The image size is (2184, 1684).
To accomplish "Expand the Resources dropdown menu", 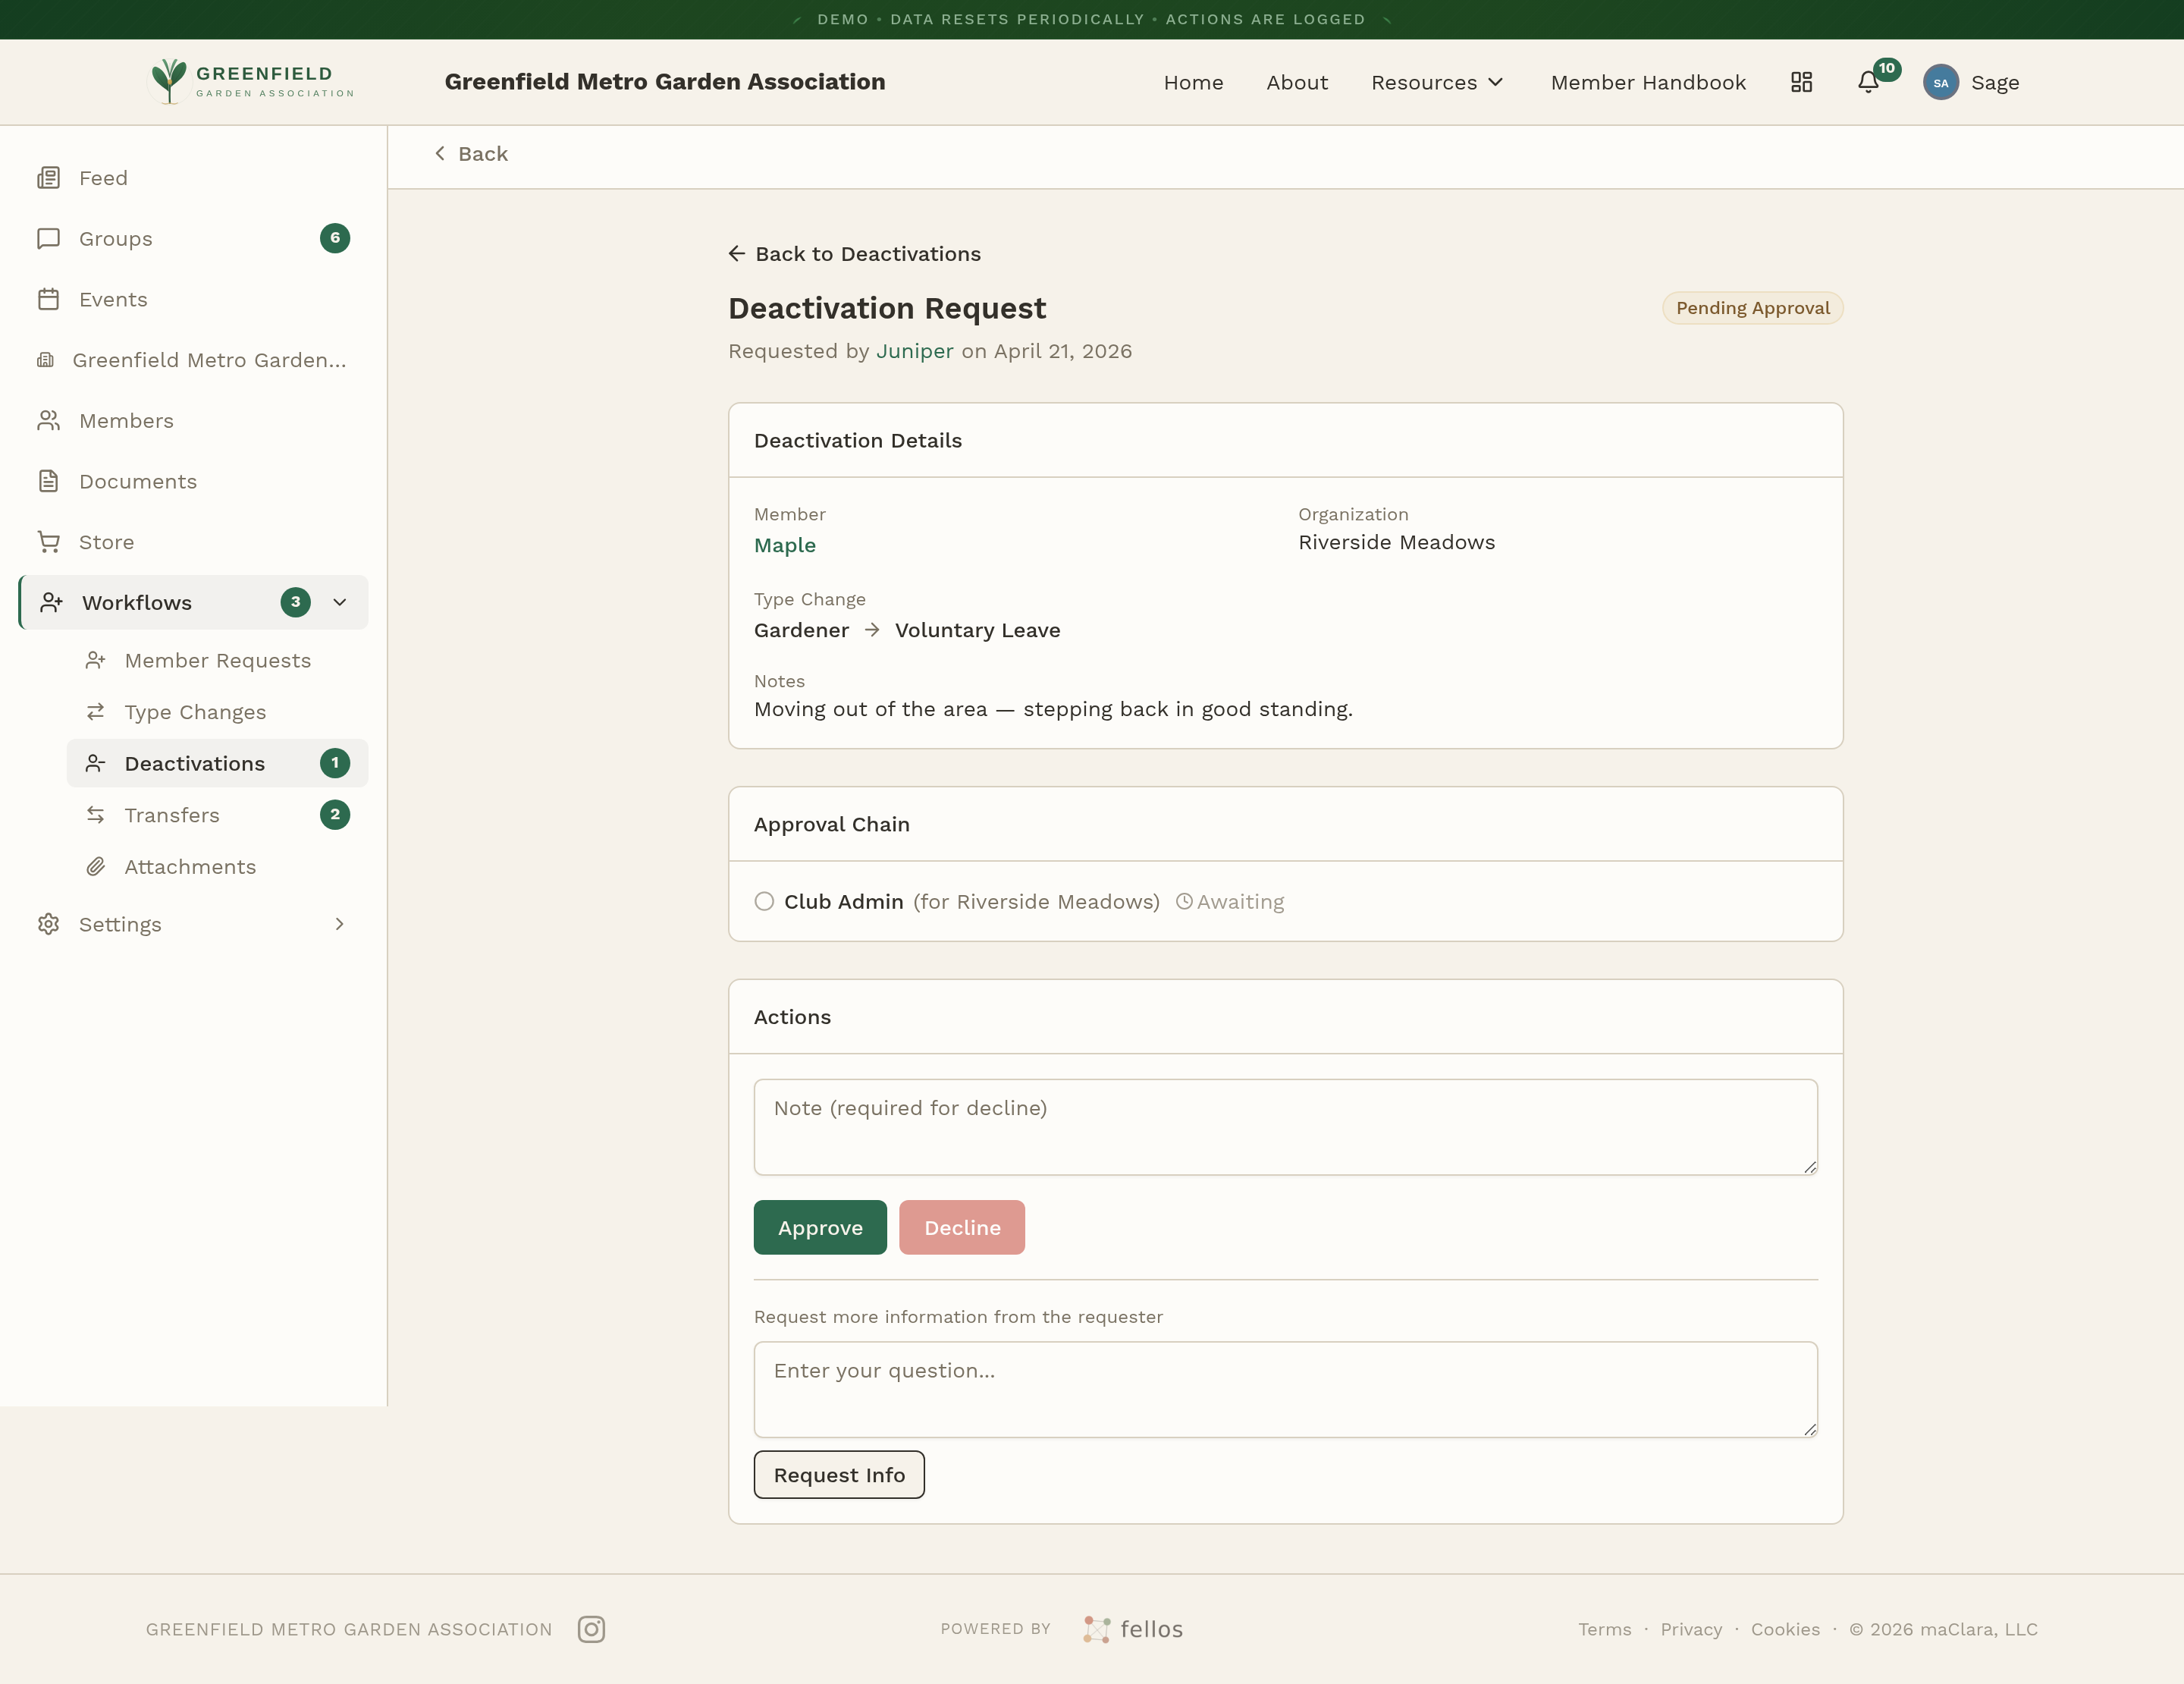I will point(1437,83).
